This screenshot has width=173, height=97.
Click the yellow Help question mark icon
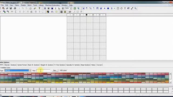click(39, 8)
